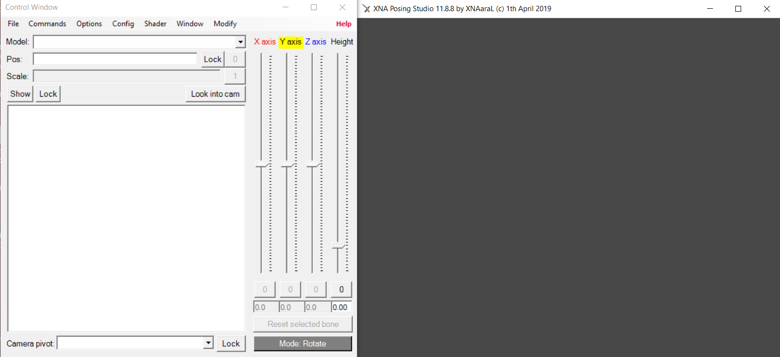Image resolution: width=780 pixels, height=357 pixels.
Task: Minimize the XNA Posing Studio window
Action: [710, 9]
